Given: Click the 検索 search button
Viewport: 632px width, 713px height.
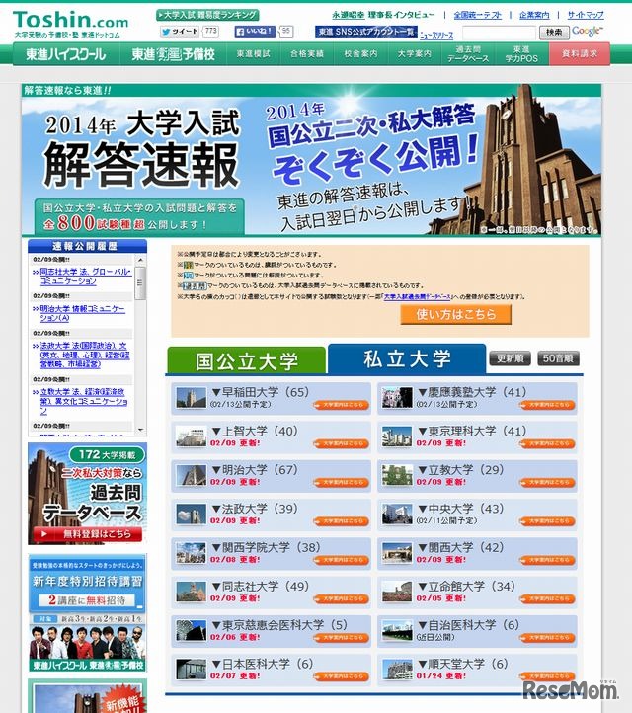Looking at the screenshot, I should pyautogui.click(x=554, y=33).
